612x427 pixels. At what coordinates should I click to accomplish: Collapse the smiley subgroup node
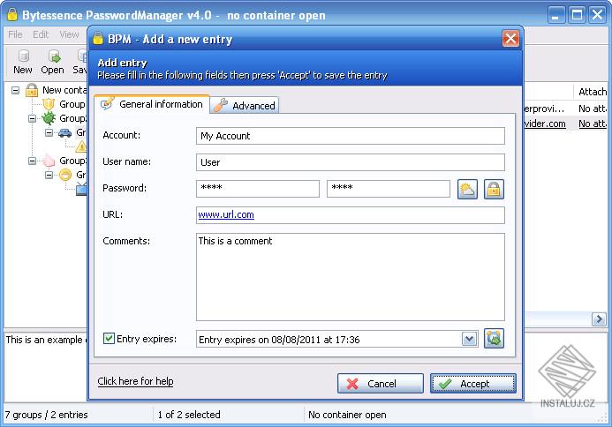pyautogui.click(x=49, y=175)
